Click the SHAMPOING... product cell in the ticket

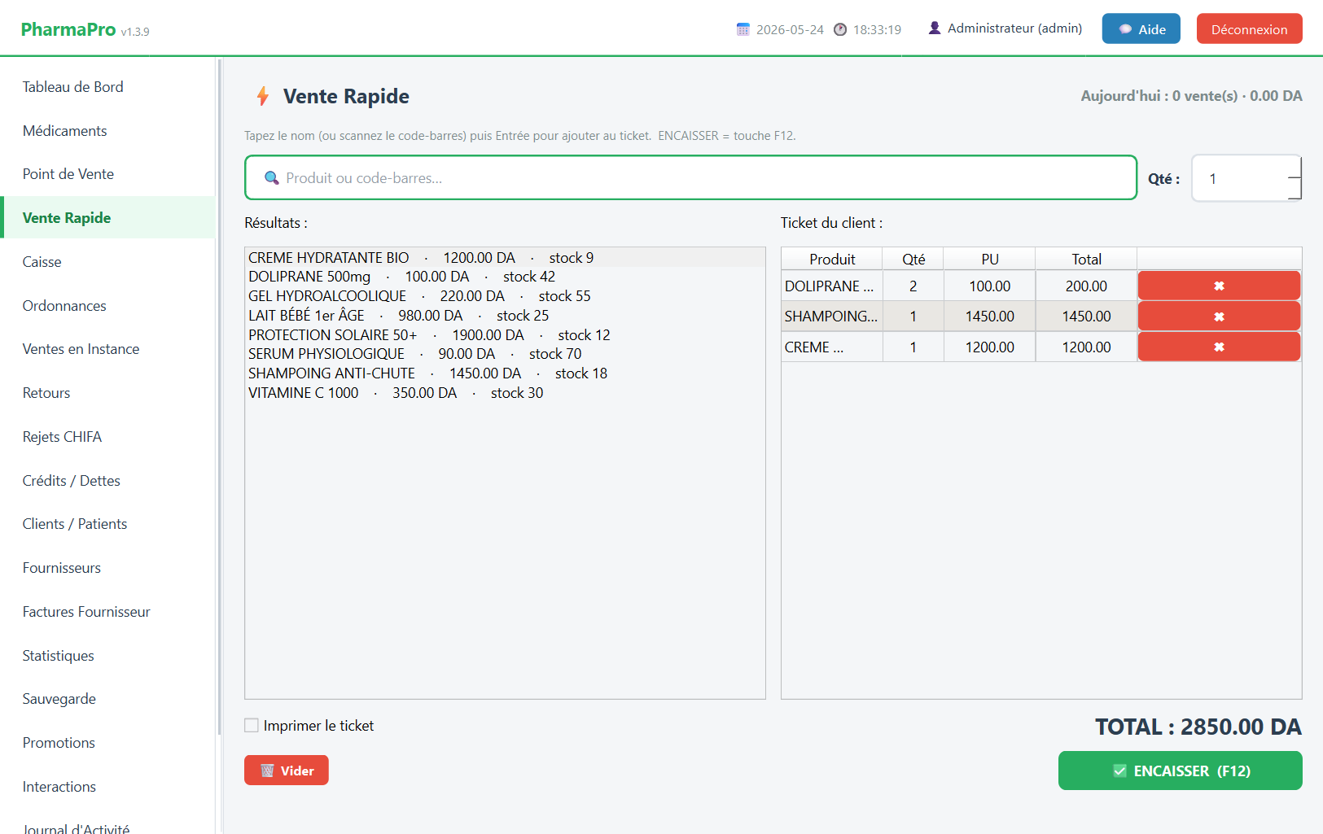(832, 317)
